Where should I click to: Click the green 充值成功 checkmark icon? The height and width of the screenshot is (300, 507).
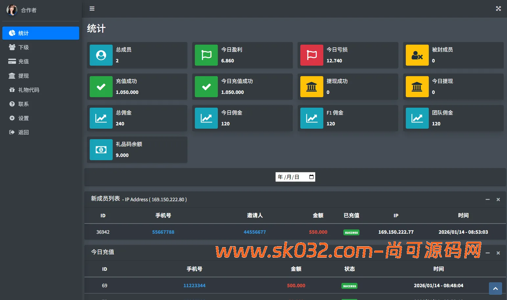tap(101, 87)
